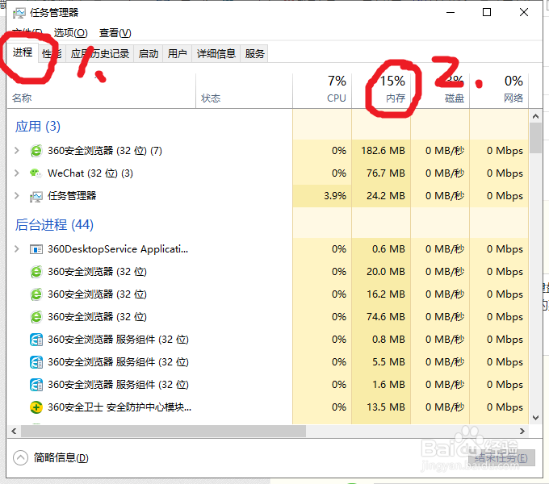
Task: Select the WeChat (32 位) (3) row name
Action: pyautogui.click(x=90, y=173)
